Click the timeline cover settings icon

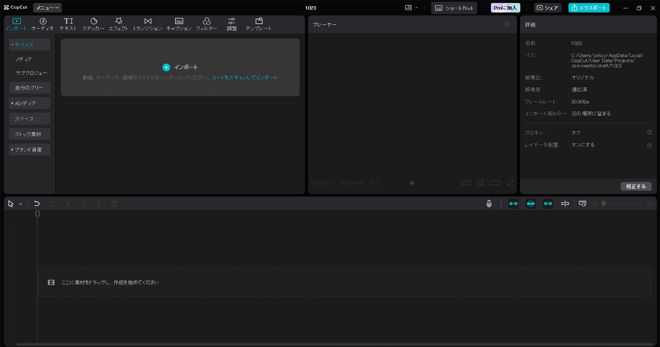[x=582, y=204]
